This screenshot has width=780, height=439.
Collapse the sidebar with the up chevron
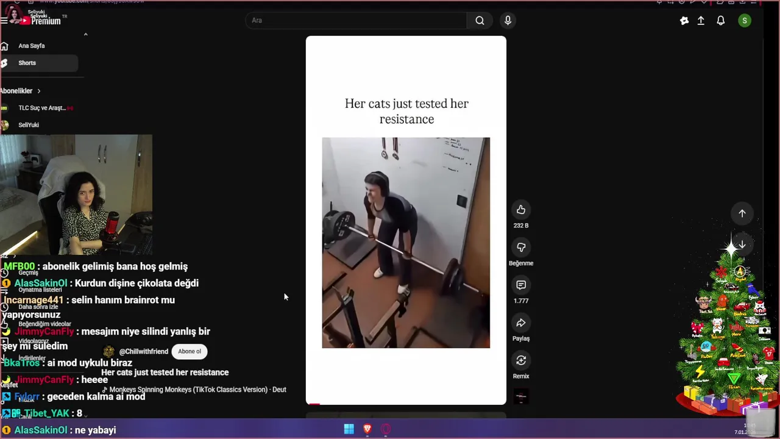click(85, 35)
